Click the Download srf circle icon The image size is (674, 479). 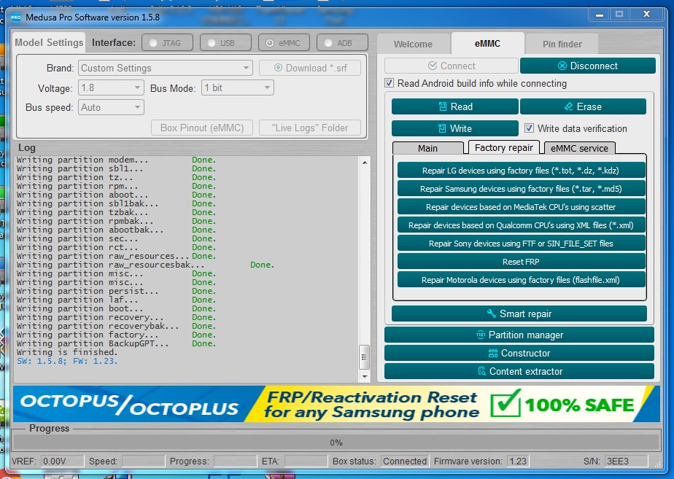278,68
